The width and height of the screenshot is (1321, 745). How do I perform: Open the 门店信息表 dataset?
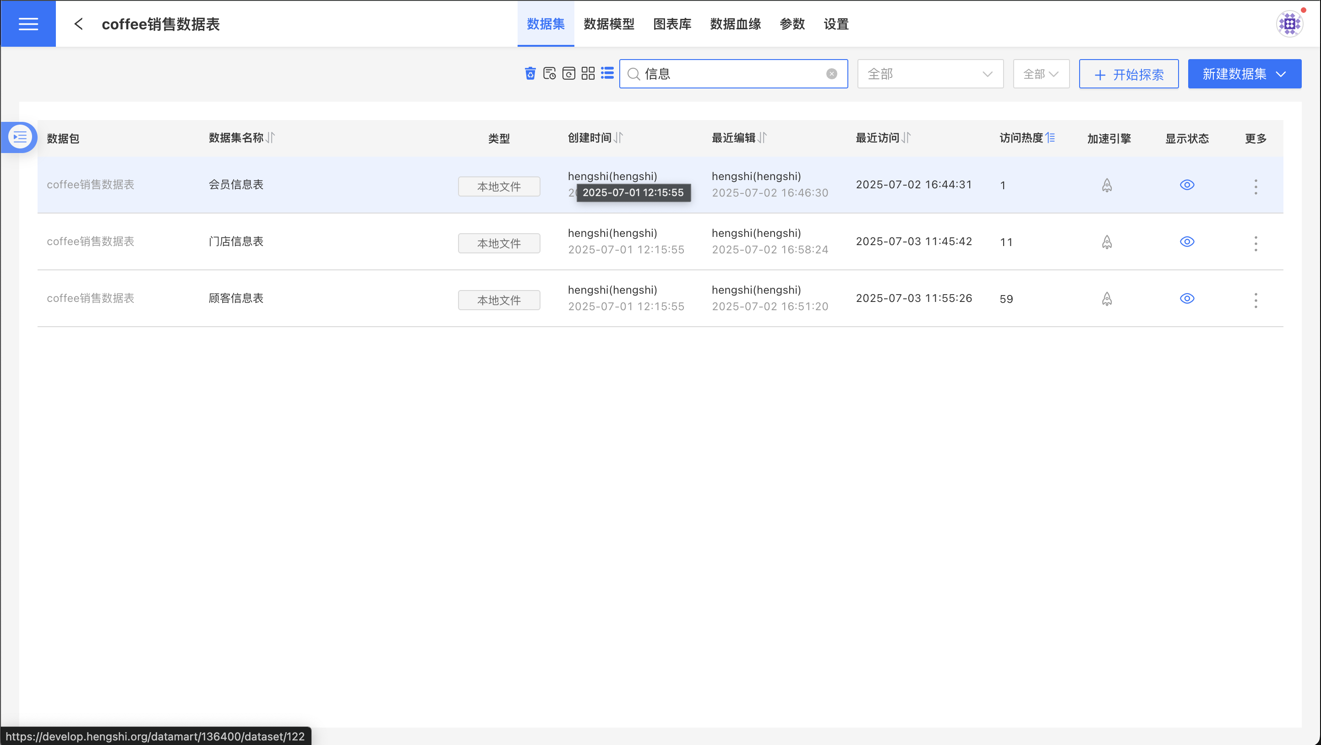point(236,241)
